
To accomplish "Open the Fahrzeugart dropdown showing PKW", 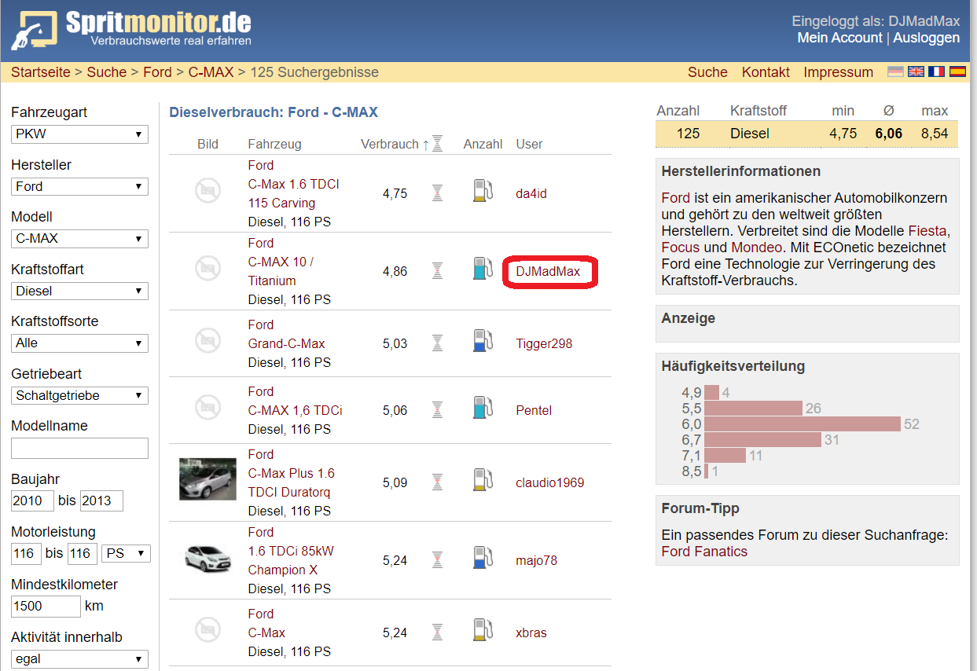I will pyautogui.click(x=79, y=134).
